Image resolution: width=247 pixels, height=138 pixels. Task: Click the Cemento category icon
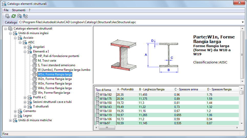click(20, 111)
